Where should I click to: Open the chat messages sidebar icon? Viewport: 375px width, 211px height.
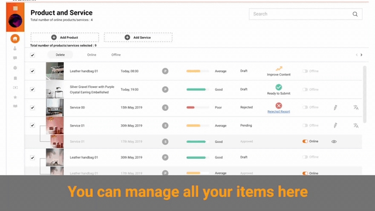(x=15, y=58)
